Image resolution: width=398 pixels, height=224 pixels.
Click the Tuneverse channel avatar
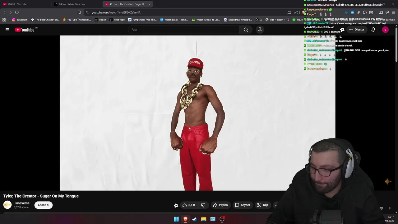7,205
